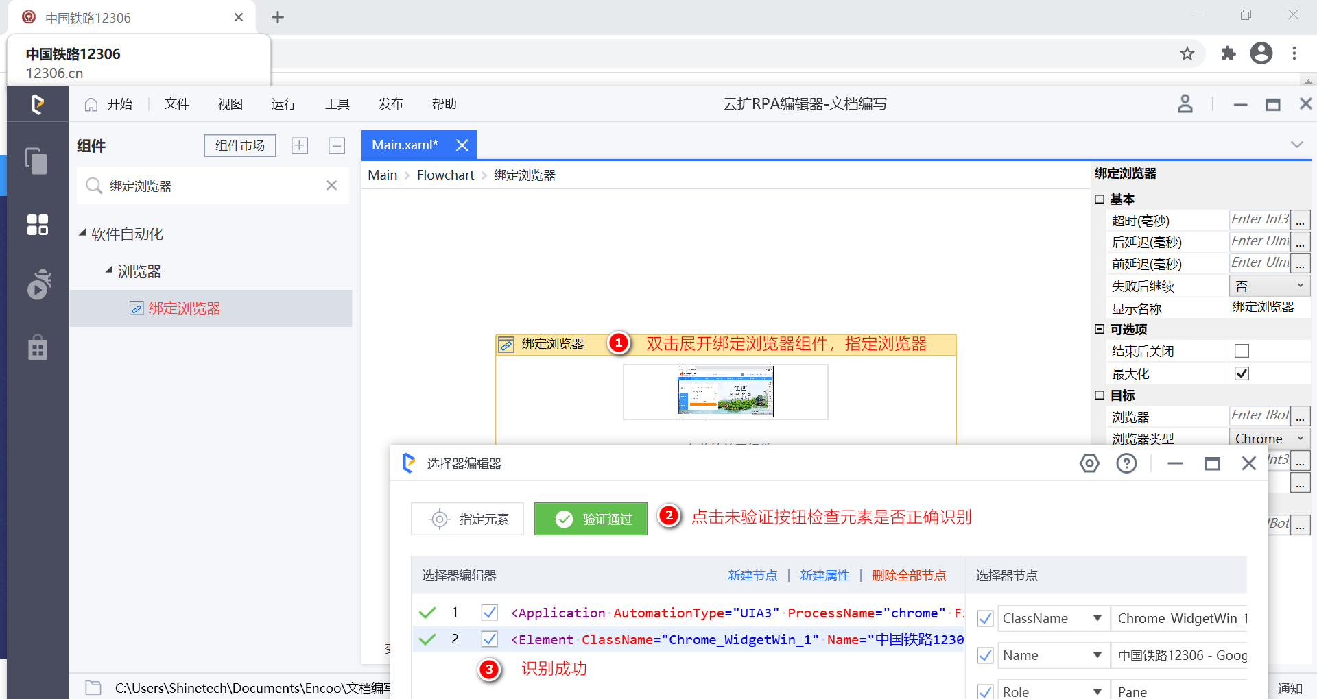Image resolution: width=1317 pixels, height=699 pixels.
Task: Collapse the 浏览器 tree node
Action: 109,271
